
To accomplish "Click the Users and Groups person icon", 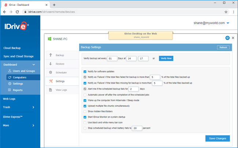I will (10, 71).
